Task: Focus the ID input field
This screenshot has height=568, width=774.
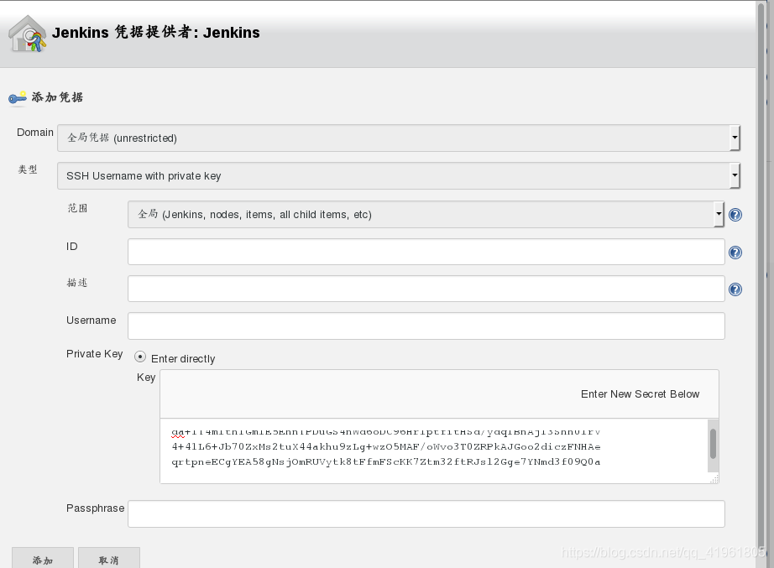Action: (426, 252)
